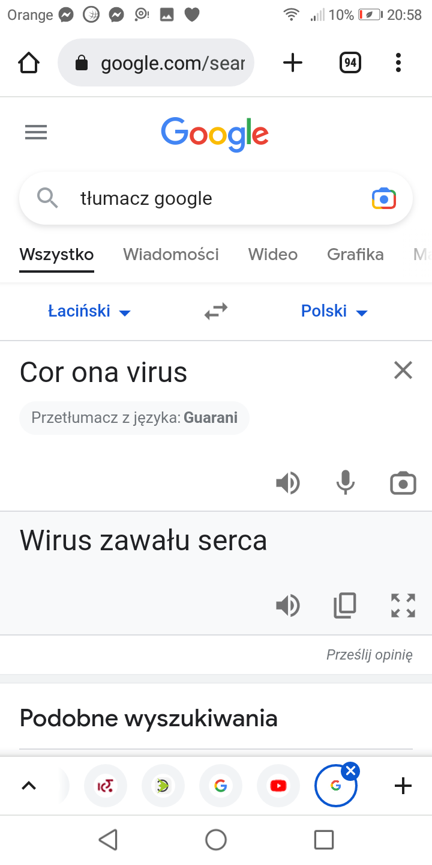Image resolution: width=432 pixels, height=865 pixels.
Task: Switch to the Wiadomości tab
Action: click(171, 255)
